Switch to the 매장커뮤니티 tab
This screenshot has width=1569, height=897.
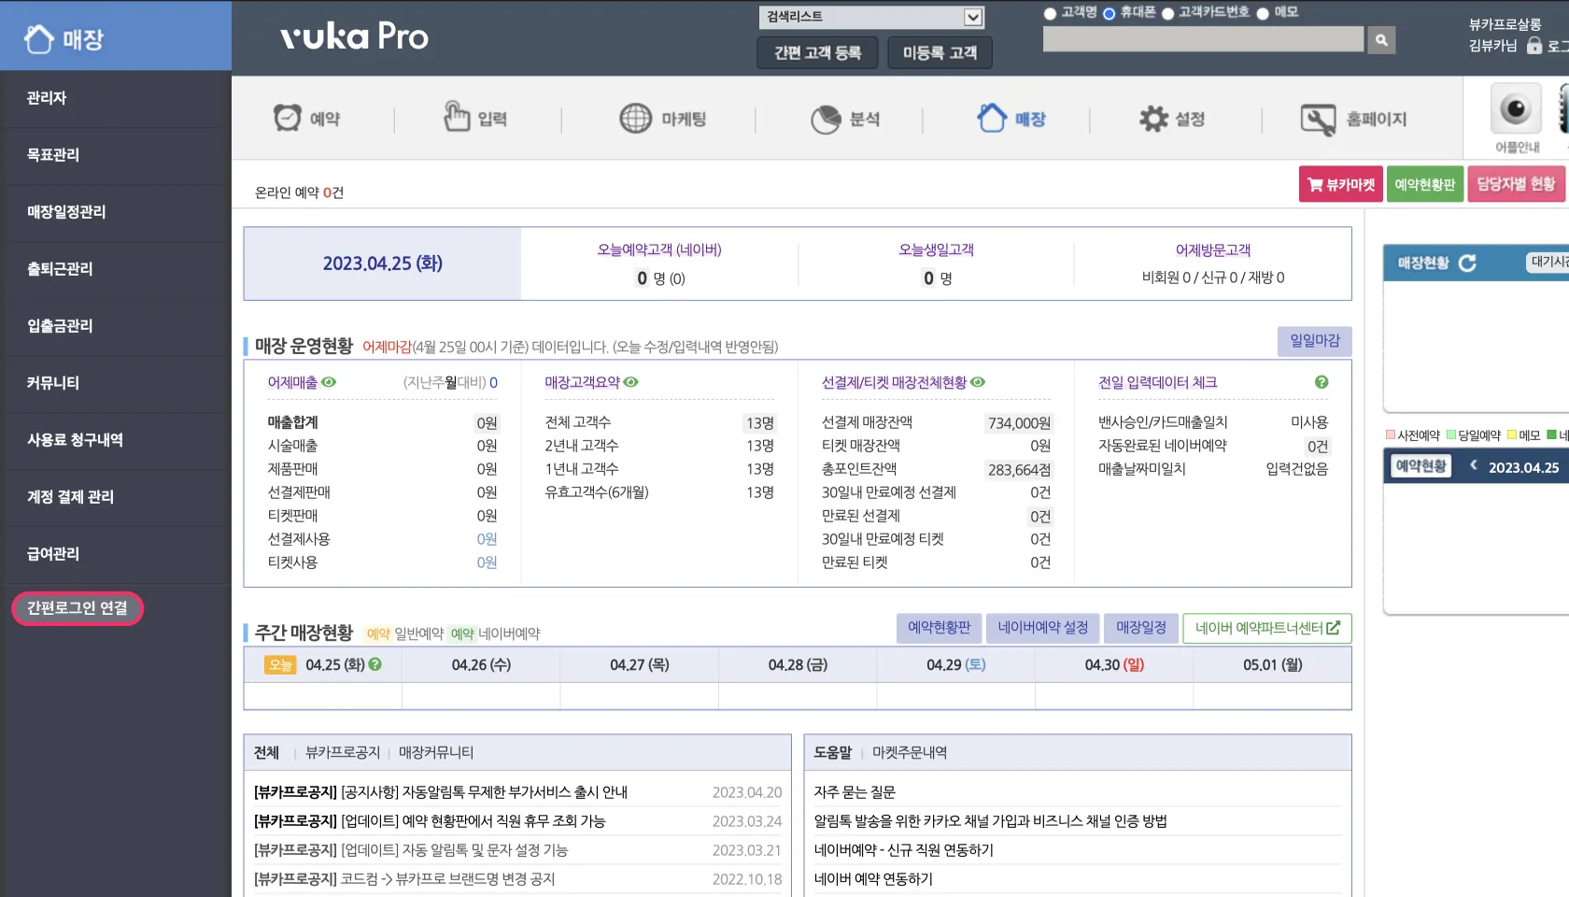click(436, 752)
